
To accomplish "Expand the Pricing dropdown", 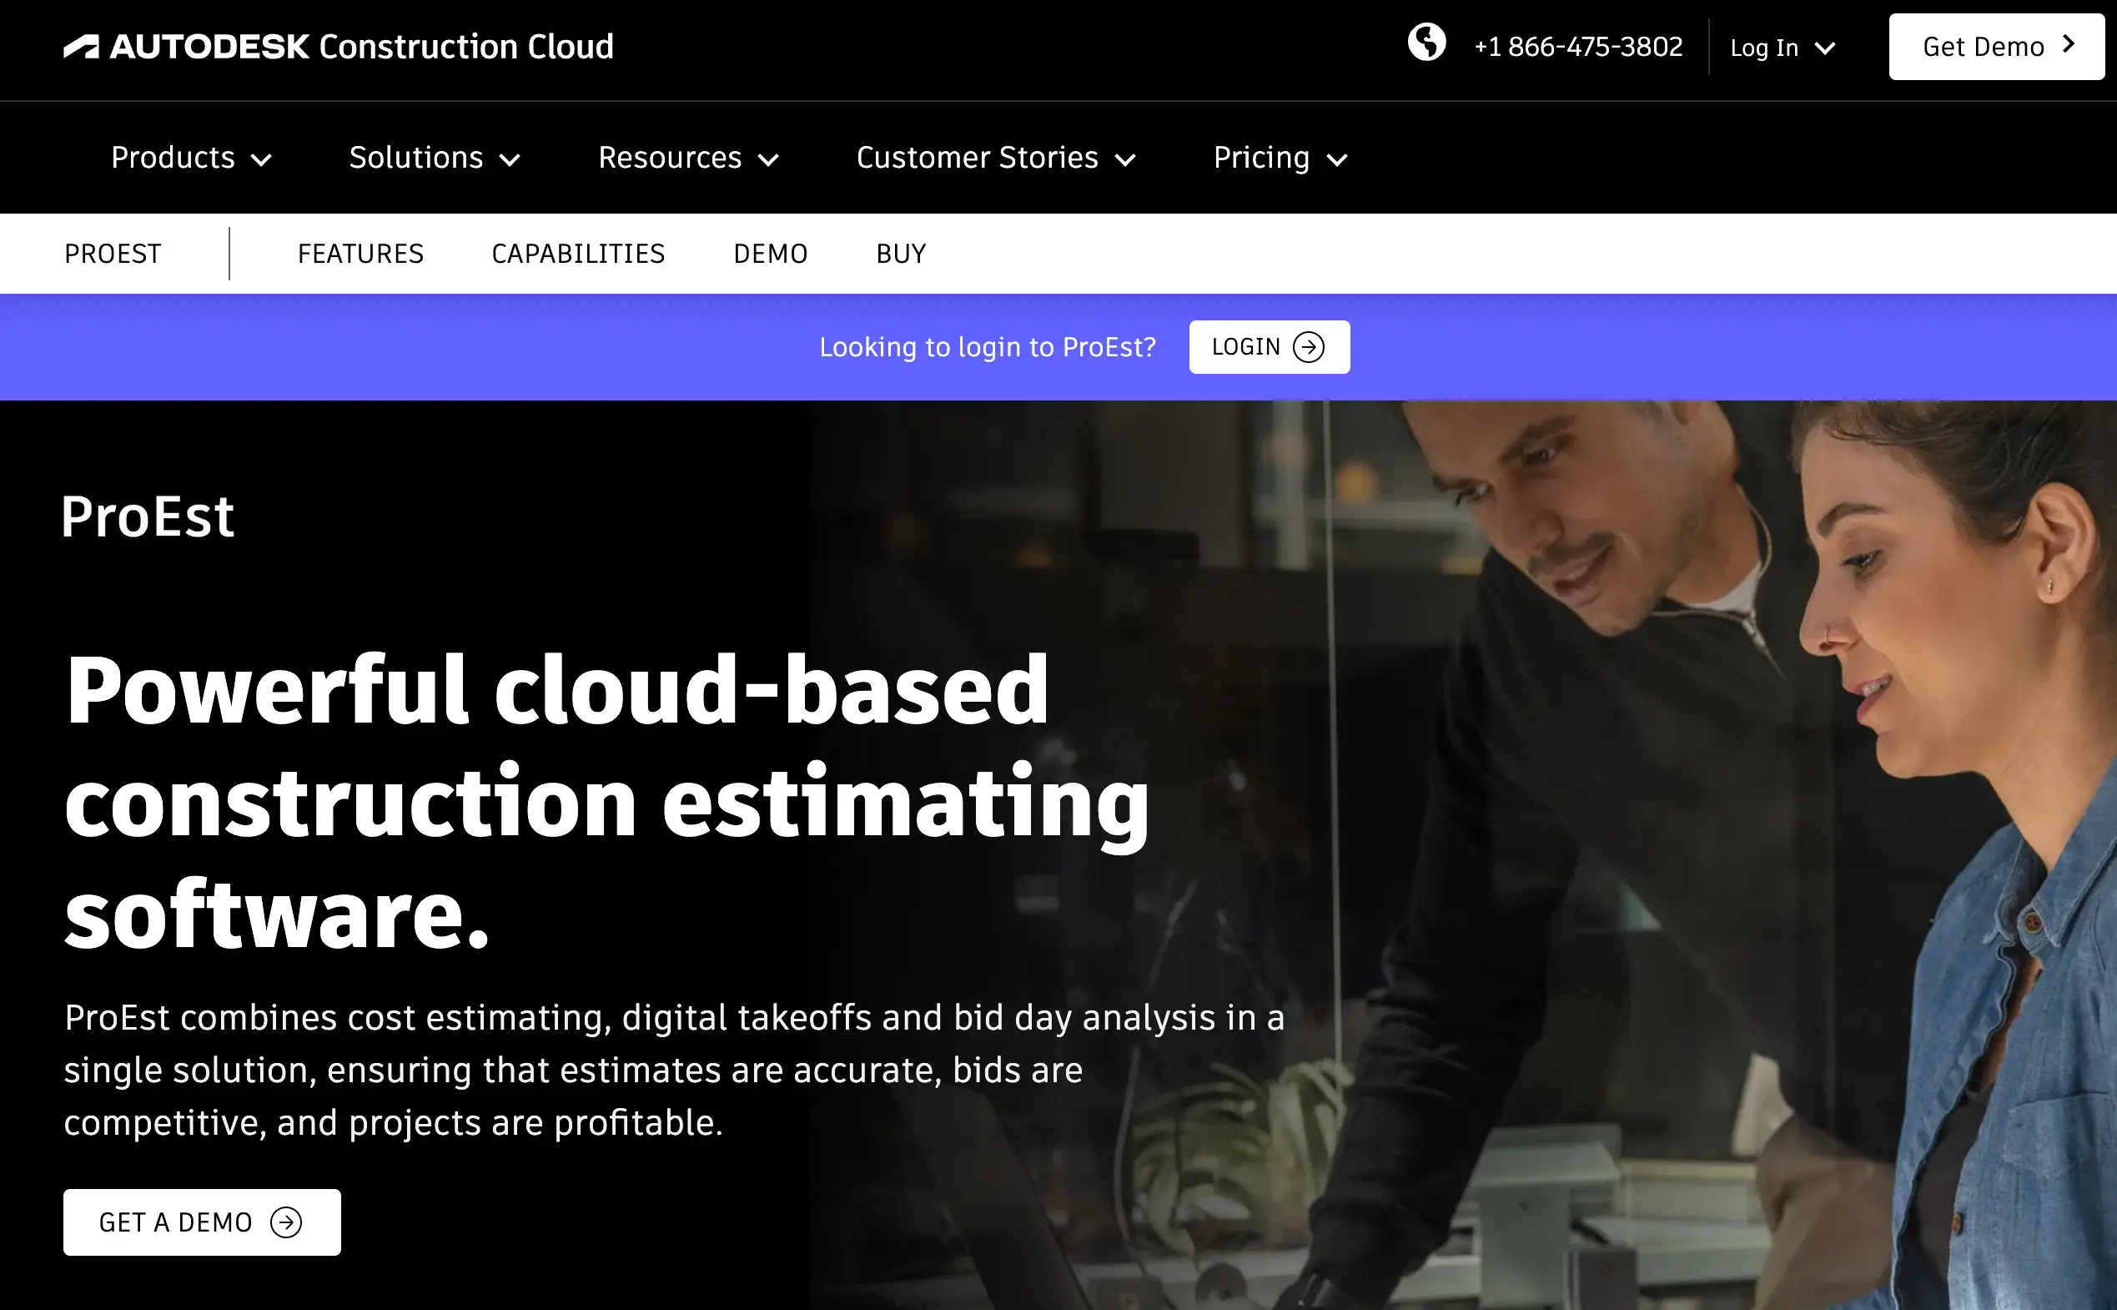I will point(1279,159).
